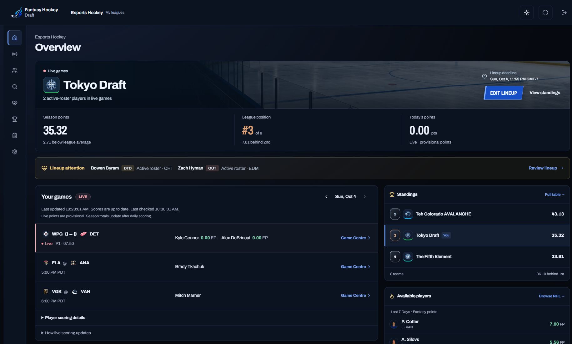Click Zach Hyman in lineup attention
572x344 pixels.
(190, 168)
